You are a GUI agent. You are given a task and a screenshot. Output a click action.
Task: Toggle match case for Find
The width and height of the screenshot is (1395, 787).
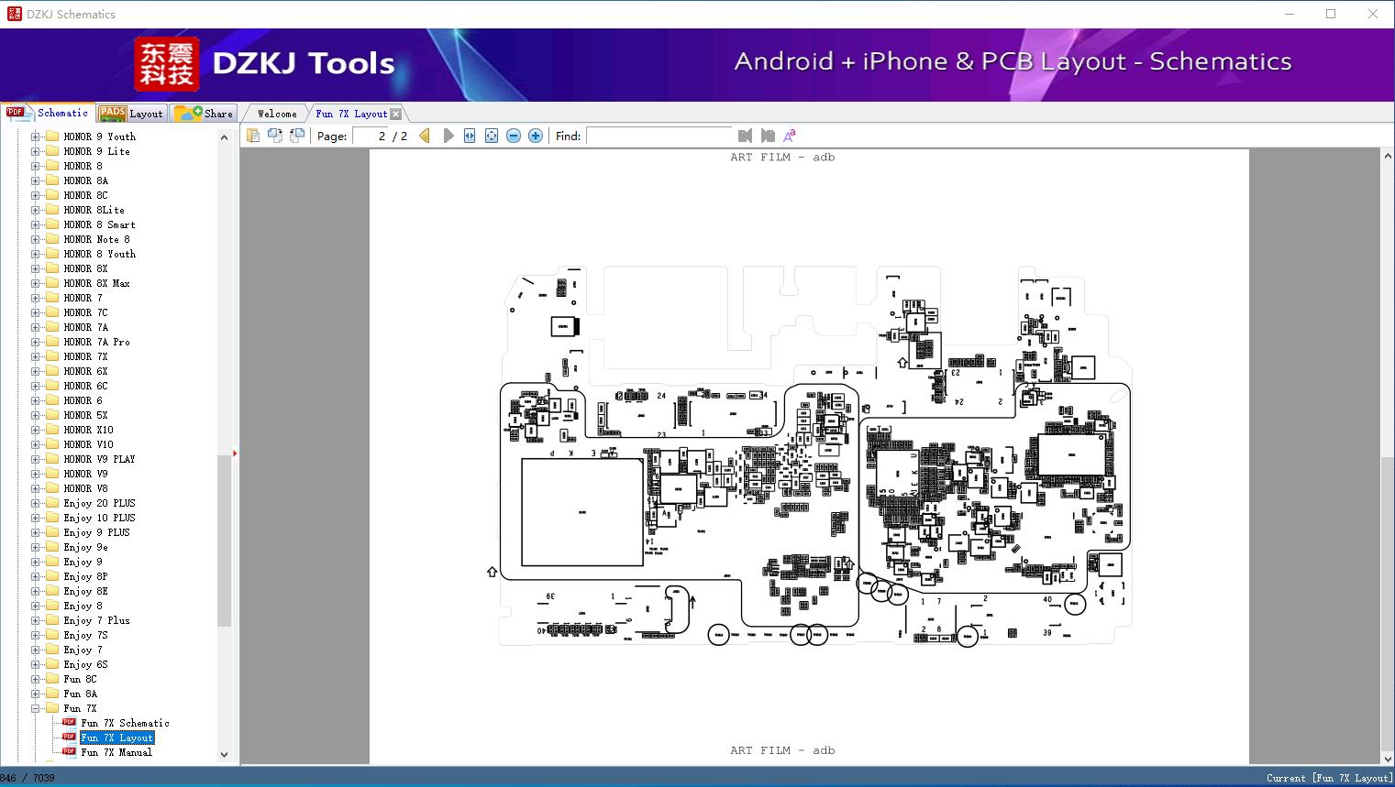click(790, 136)
